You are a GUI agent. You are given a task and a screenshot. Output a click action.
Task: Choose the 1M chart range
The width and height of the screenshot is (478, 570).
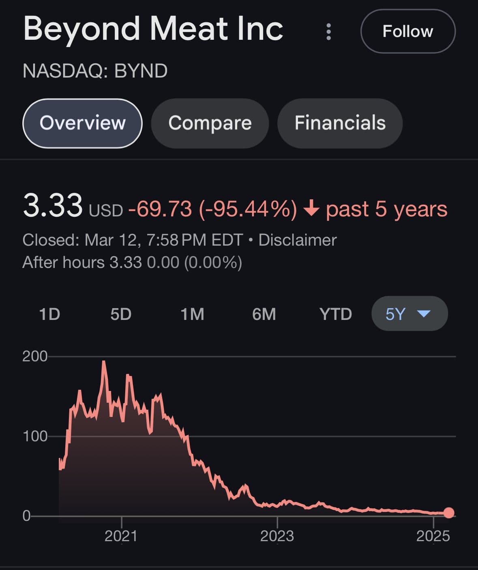coord(192,314)
